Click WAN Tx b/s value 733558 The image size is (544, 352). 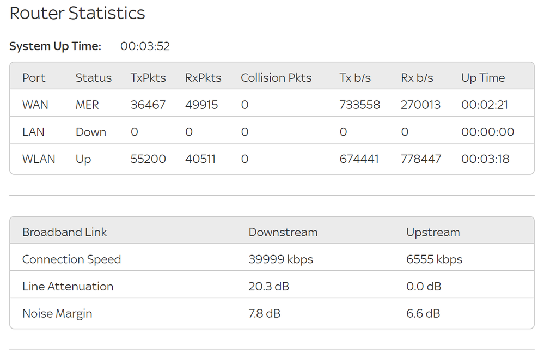coord(359,105)
